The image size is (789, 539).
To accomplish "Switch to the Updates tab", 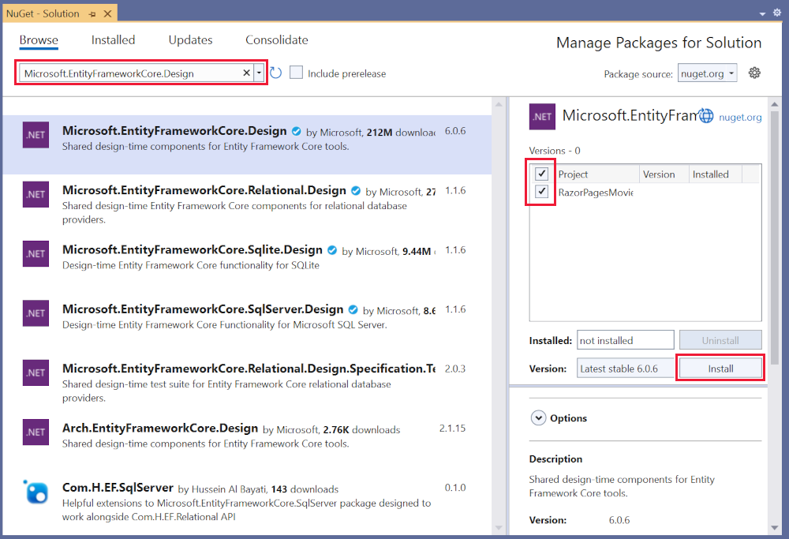I will pos(189,39).
